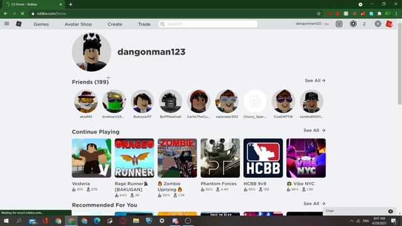Open the Phantom Forces game thumbnail
Viewport: 402px width, 226px height.
click(x=220, y=158)
